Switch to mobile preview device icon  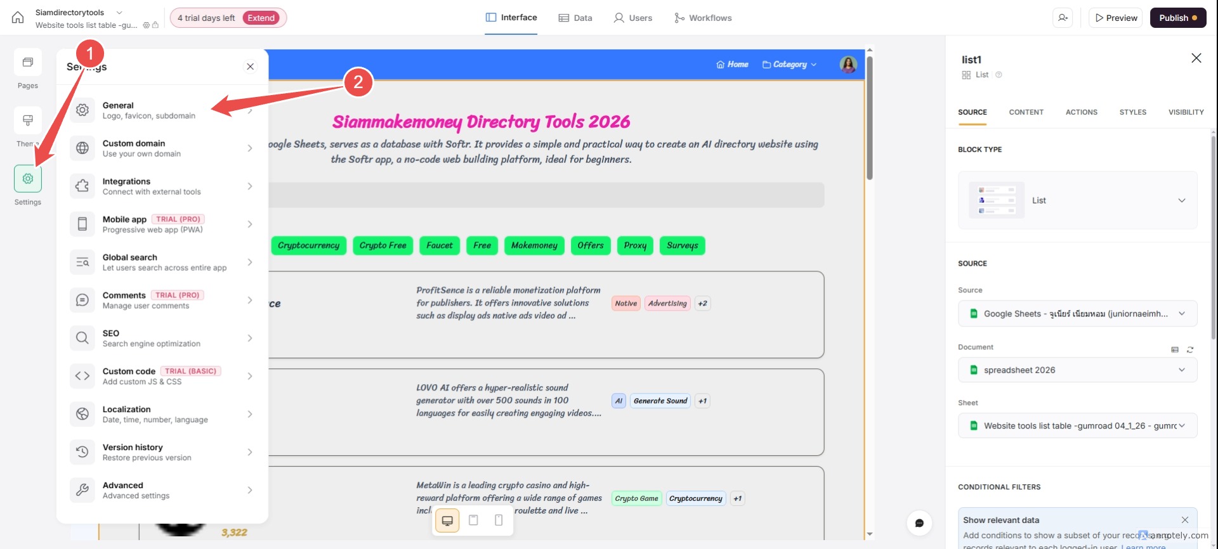[499, 520]
